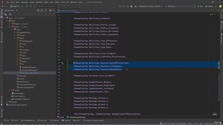Screen dimensions: 223x125
Task: Click the collapse all icon in Solution panel
Action: 46,10
